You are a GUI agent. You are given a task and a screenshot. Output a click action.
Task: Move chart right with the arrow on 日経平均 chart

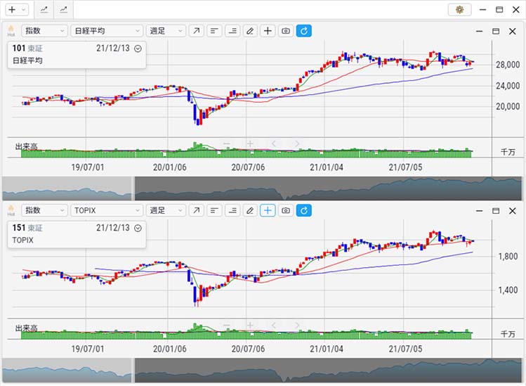(x=297, y=144)
